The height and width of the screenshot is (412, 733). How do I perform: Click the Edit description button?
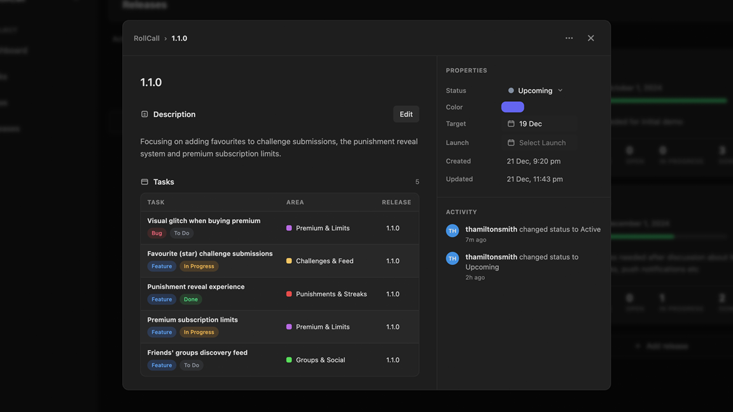[x=406, y=114]
